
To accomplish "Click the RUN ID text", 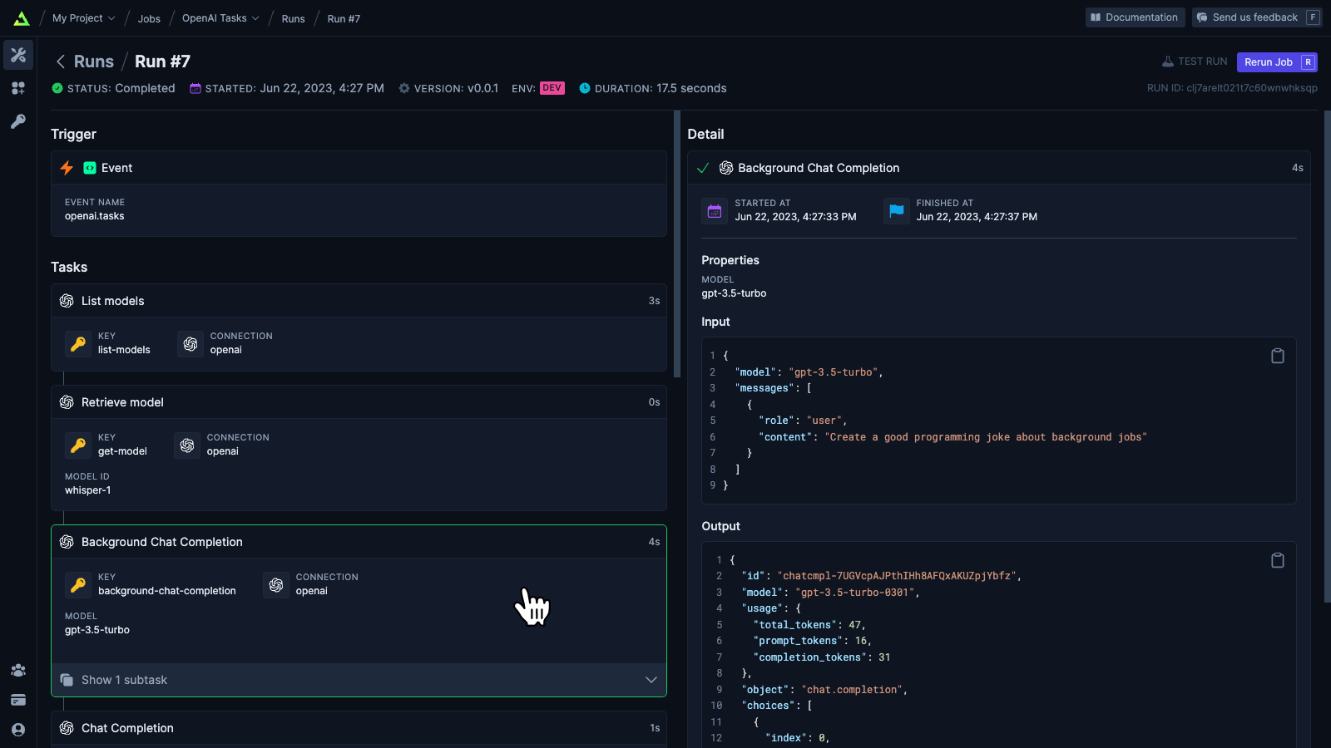I will (1232, 88).
